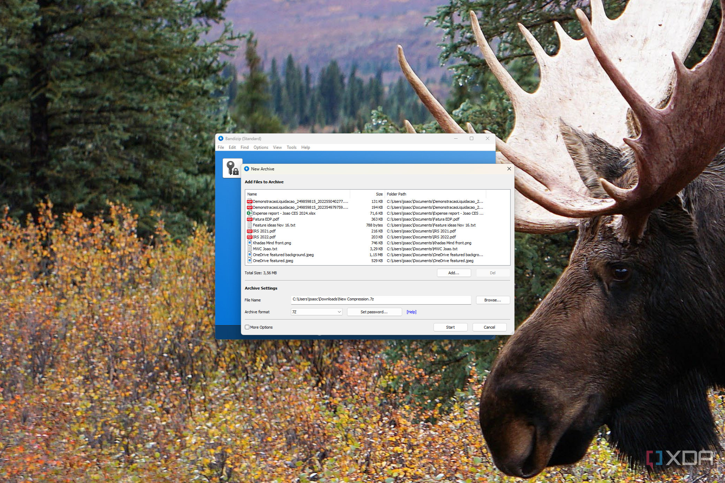Select the Expense report - Joao CES 2024.xlsx row
This screenshot has width=725, height=483.
click(x=365, y=213)
